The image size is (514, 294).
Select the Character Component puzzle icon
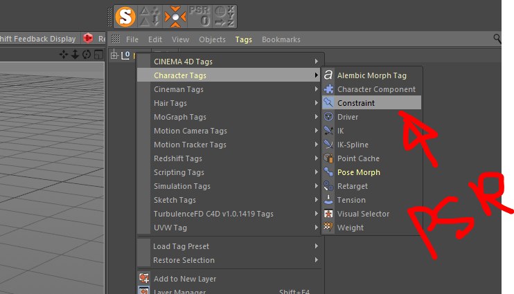pos(328,89)
